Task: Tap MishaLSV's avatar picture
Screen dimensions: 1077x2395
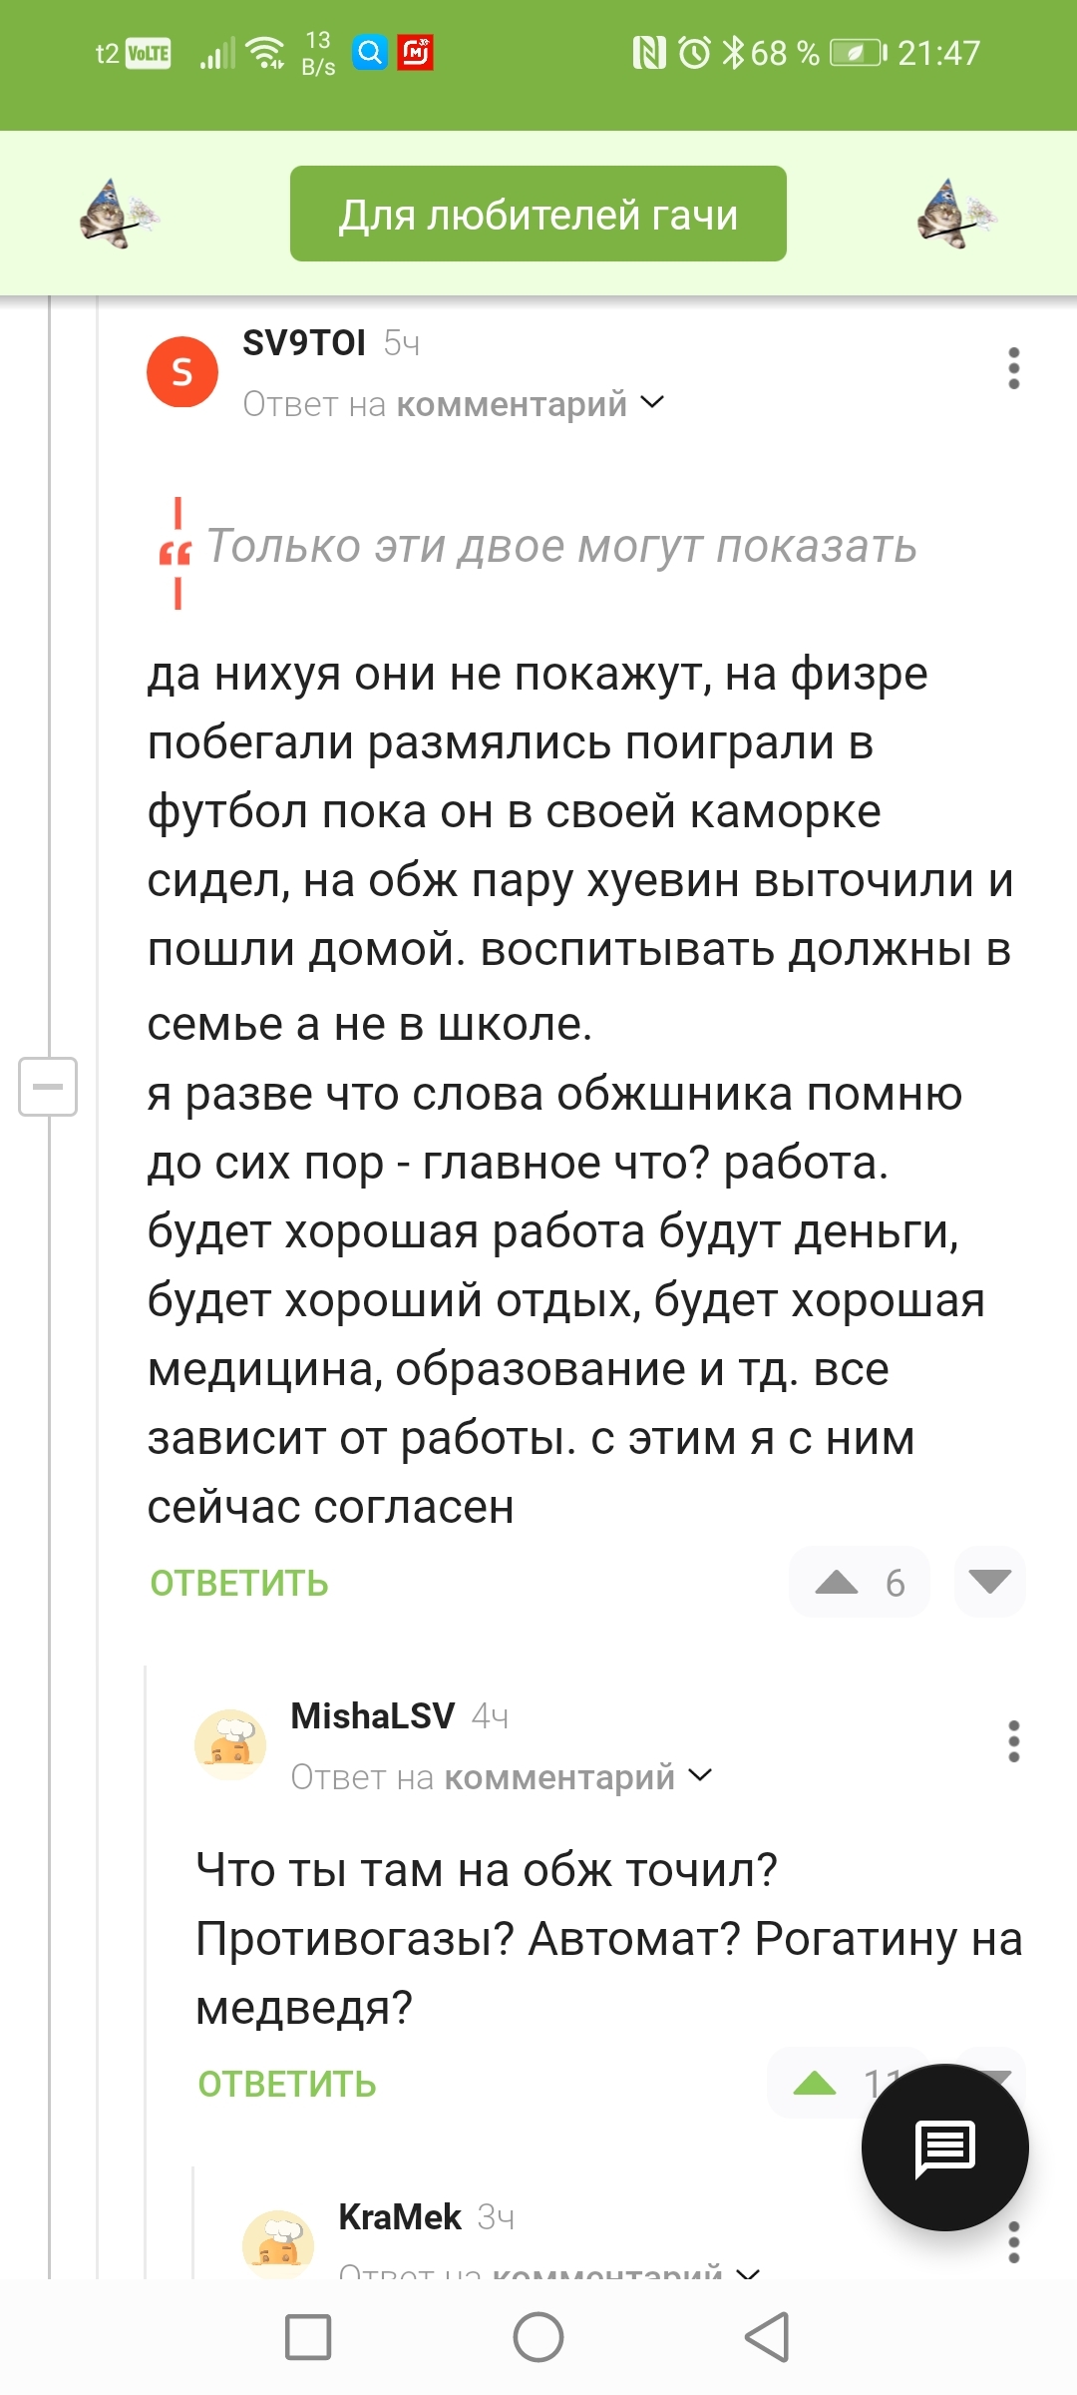Action: pyautogui.click(x=230, y=1744)
